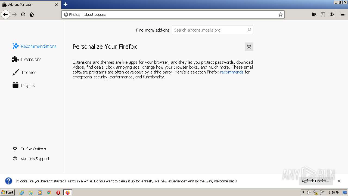Open Firefox Options from the sidebar
The image size is (348, 196).
point(29,149)
